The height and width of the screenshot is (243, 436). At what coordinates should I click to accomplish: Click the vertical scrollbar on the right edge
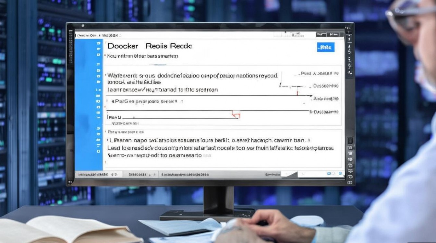[x=343, y=97]
